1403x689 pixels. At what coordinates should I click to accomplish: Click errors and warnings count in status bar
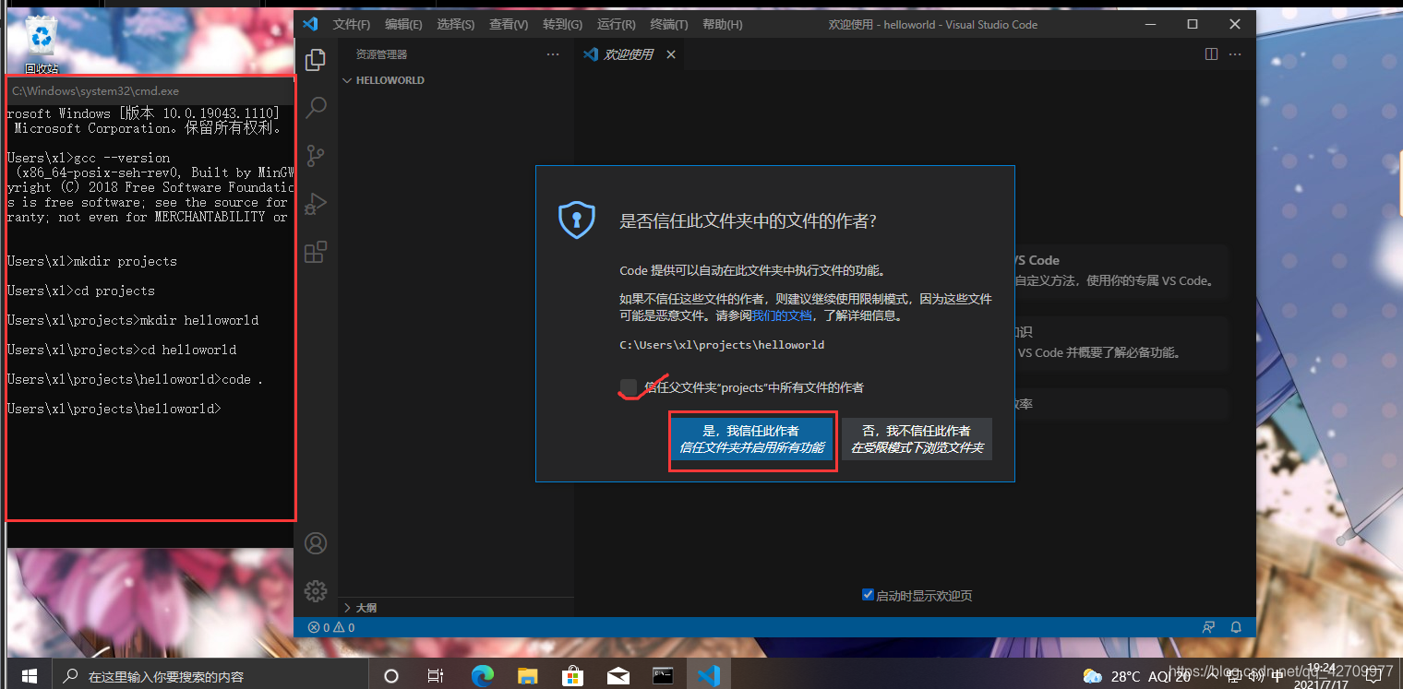tap(331, 627)
